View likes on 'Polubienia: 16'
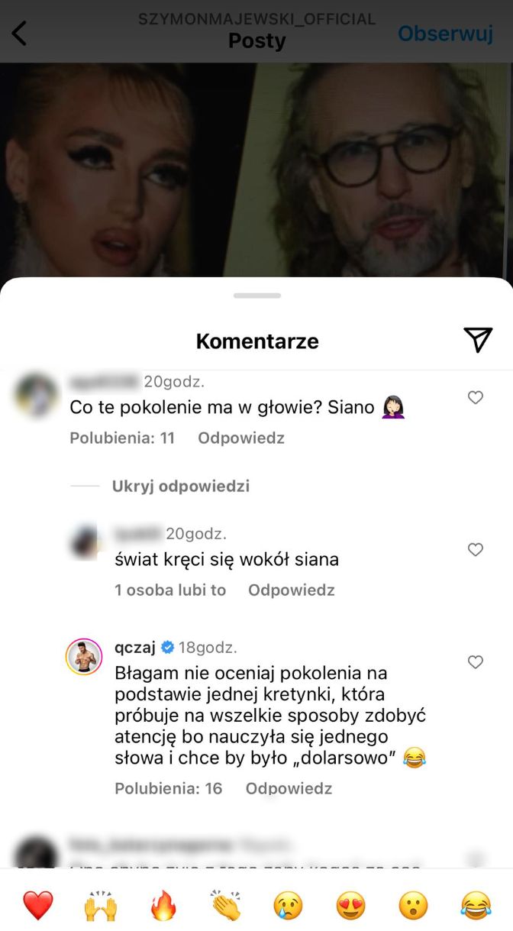The width and height of the screenshot is (513, 931). click(169, 788)
